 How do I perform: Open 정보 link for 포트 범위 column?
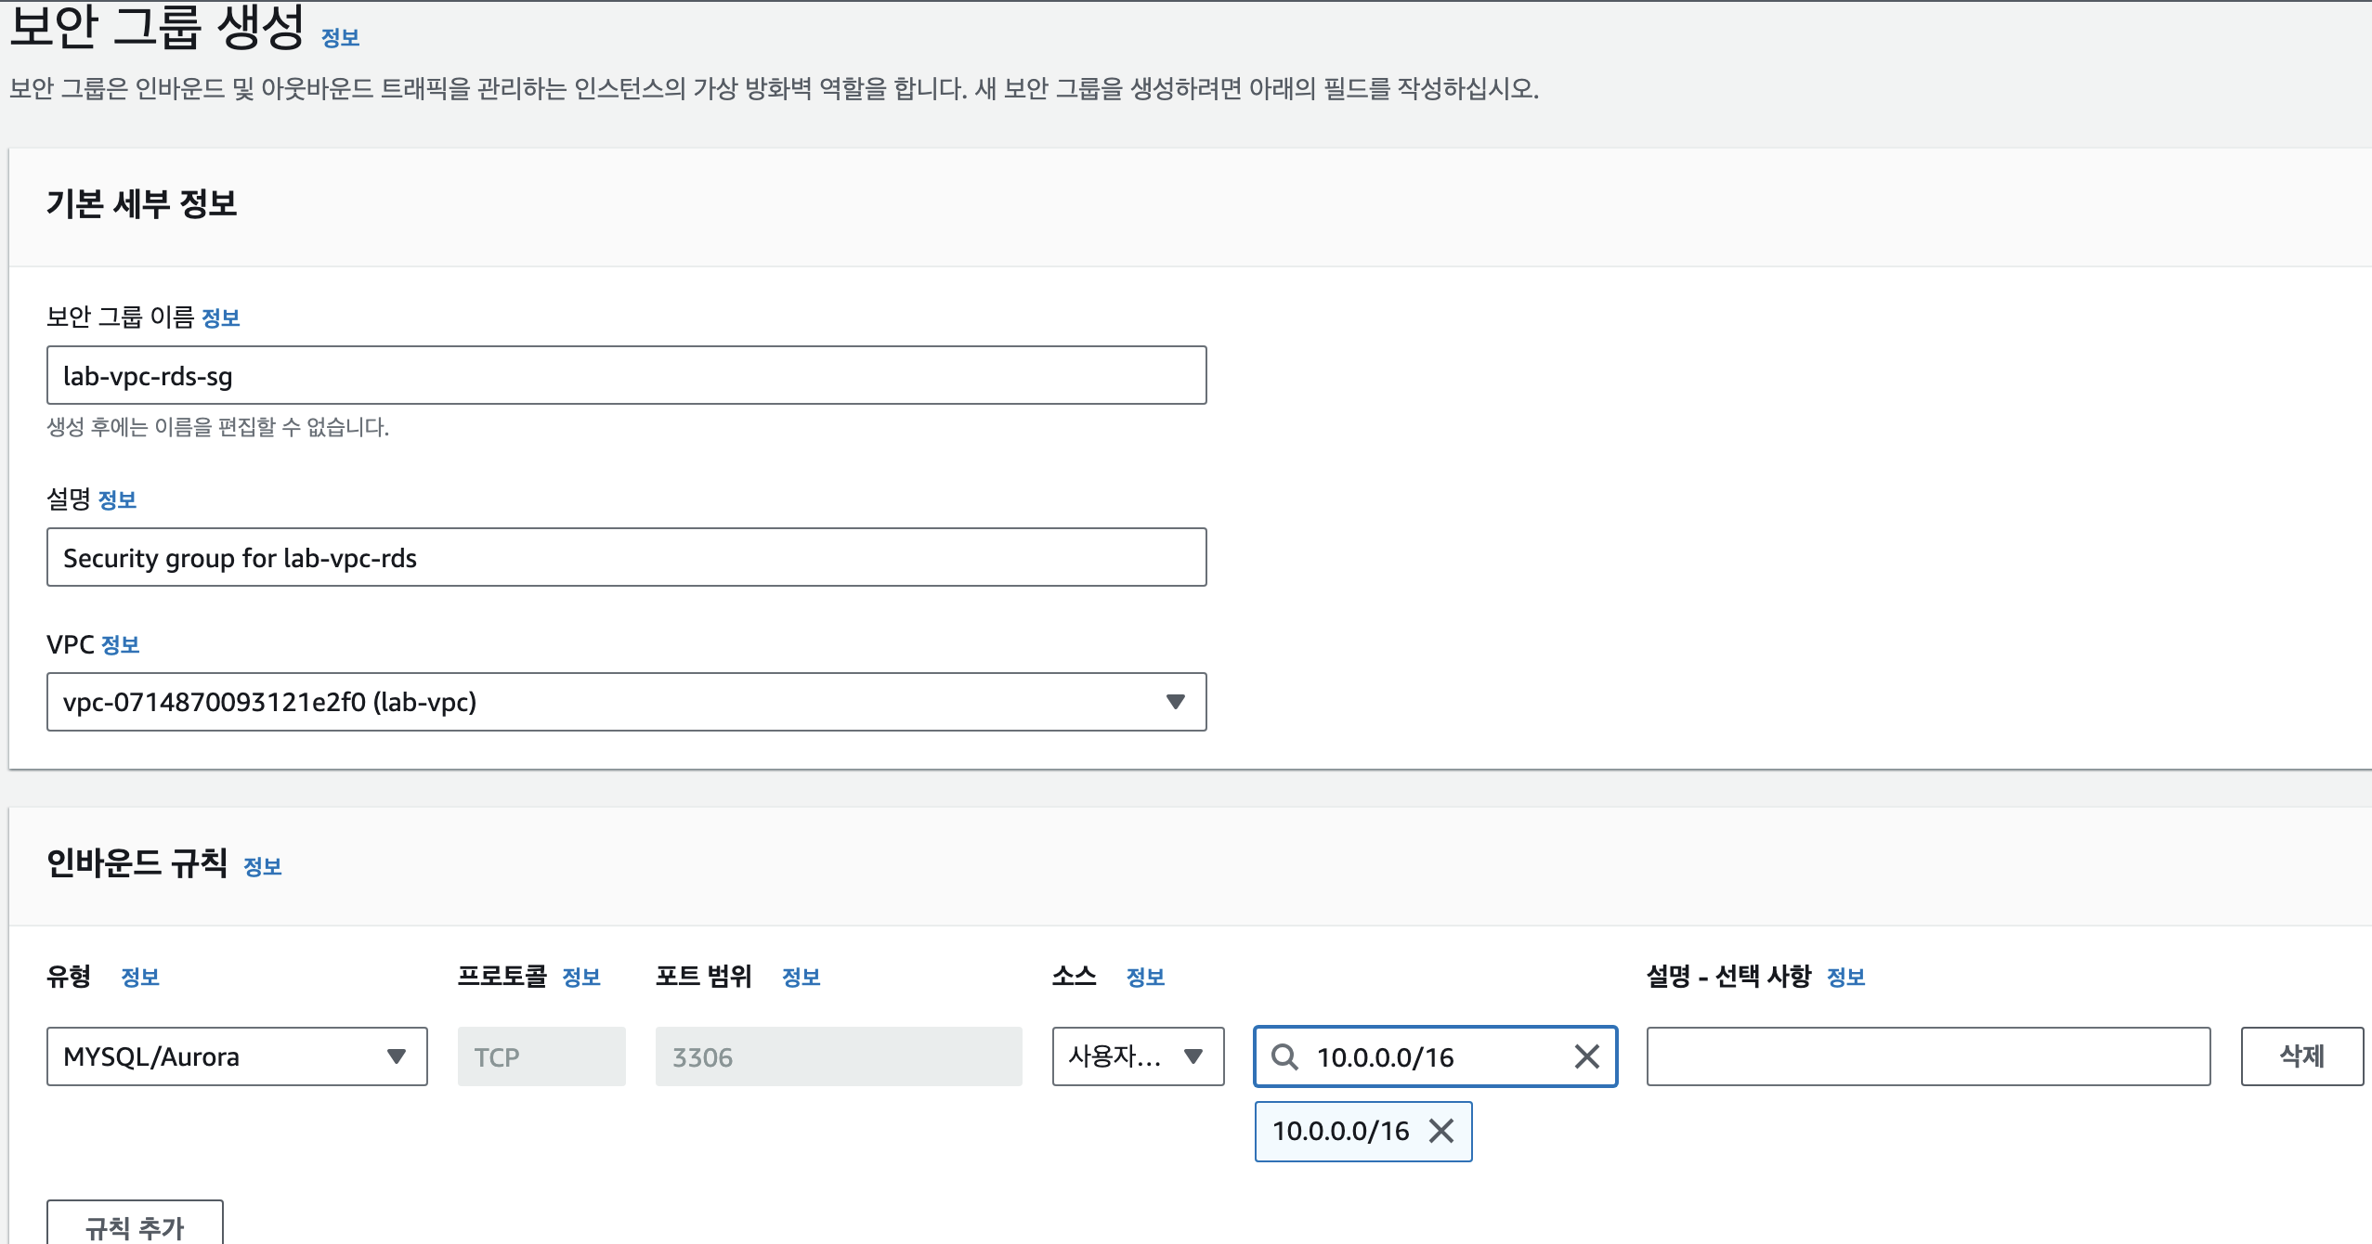(801, 978)
